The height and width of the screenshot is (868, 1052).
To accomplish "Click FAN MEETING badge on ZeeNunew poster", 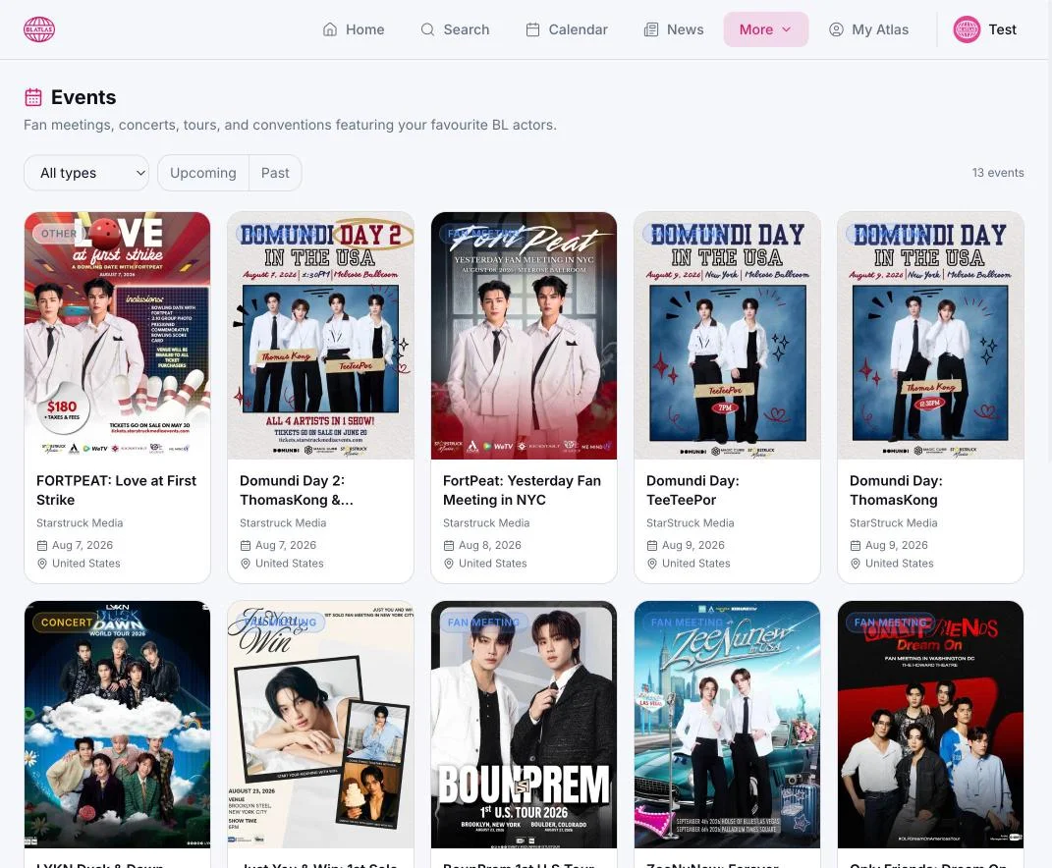I will coord(687,622).
